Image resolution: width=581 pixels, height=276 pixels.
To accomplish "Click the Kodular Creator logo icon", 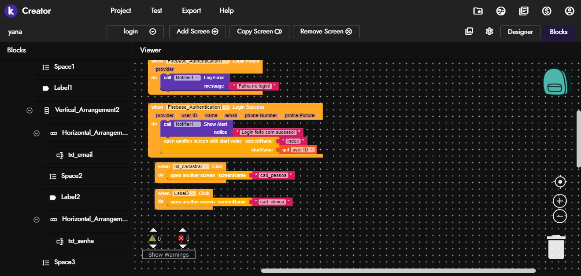I will click(x=11, y=11).
